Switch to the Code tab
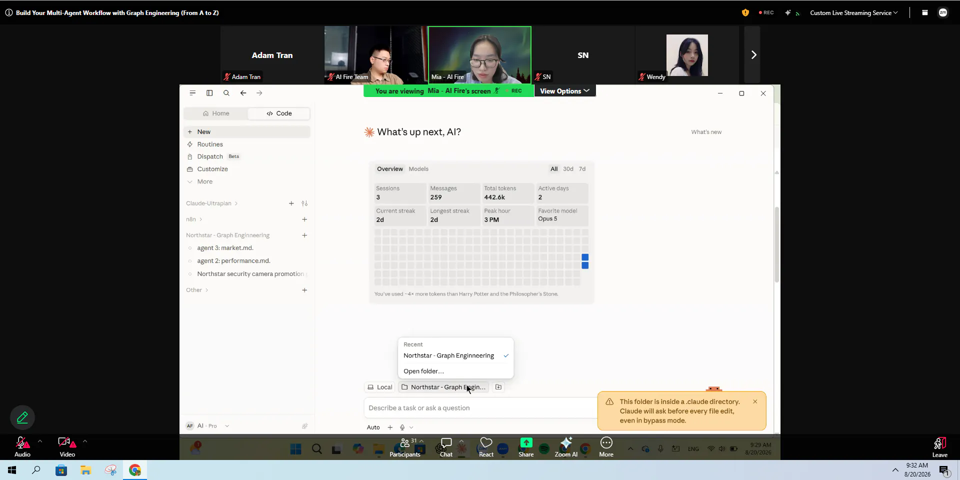The height and width of the screenshot is (480, 960). (x=279, y=113)
